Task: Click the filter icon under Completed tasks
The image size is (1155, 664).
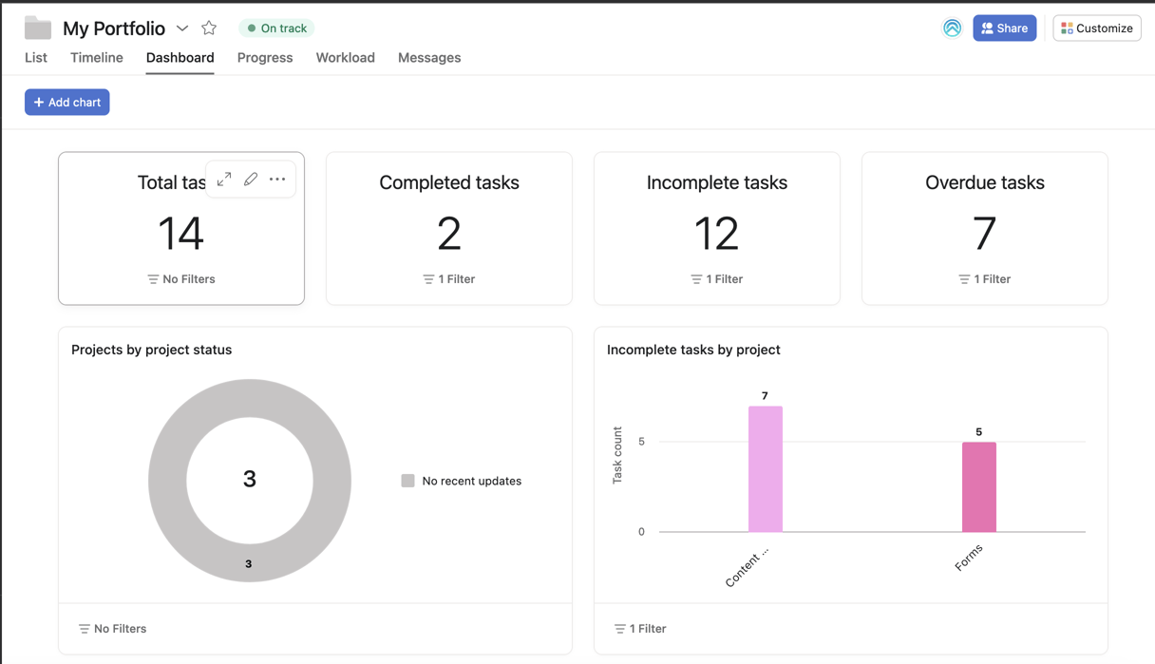Action: (429, 278)
